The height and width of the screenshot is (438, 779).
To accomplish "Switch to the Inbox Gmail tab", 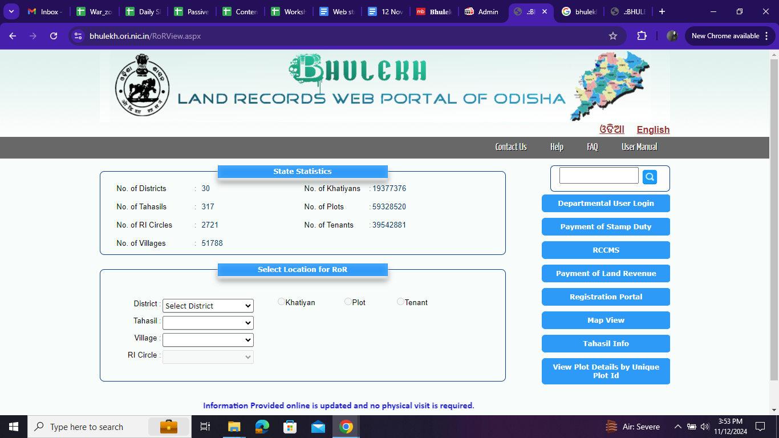I will click(46, 11).
